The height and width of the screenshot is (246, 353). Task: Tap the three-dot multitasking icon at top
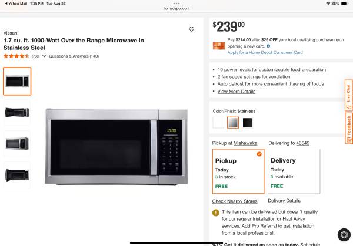[176, 4]
